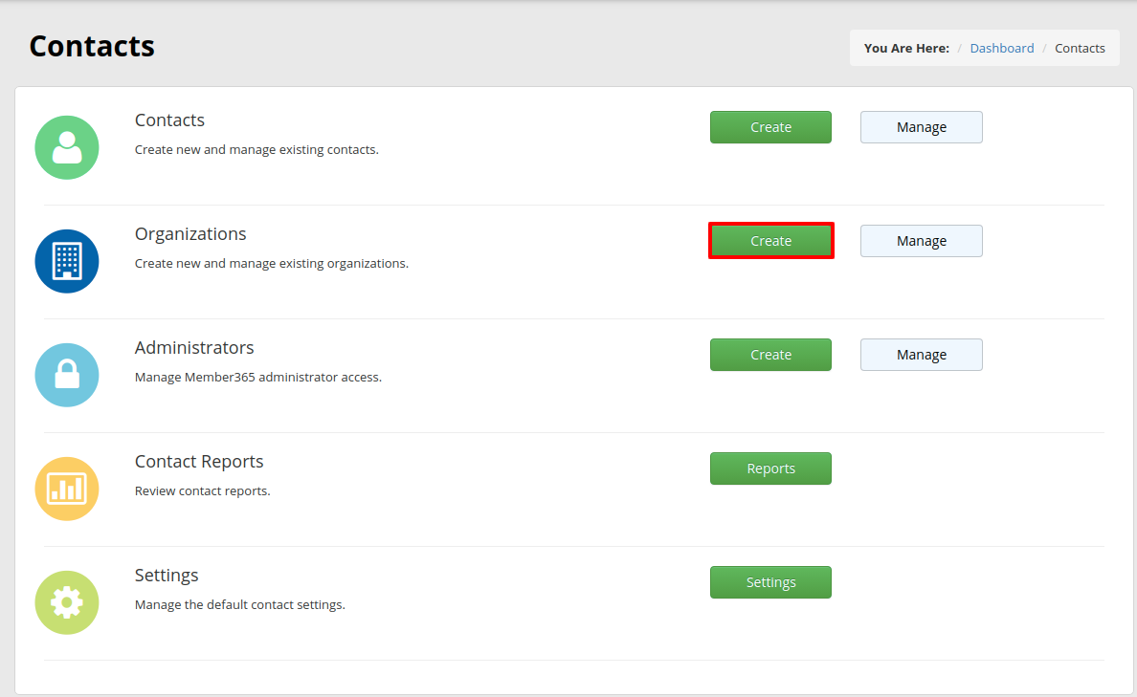Click the Settings gear icon
Image resolution: width=1137 pixels, height=697 pixels.
[x=67, y=602]
